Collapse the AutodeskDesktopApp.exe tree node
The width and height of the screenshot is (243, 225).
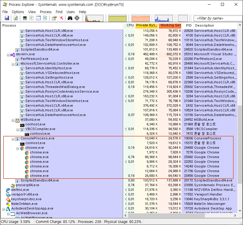4,210
